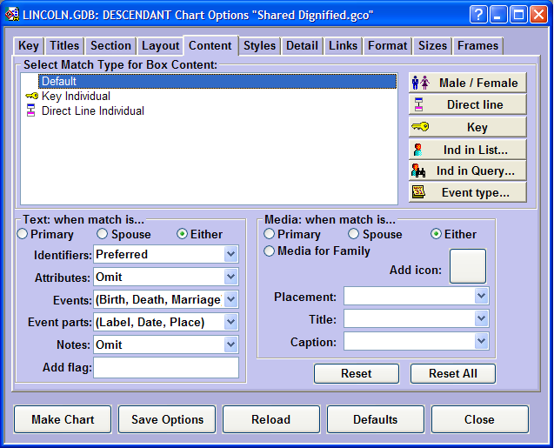The height and width of the screenshot is (448, 554).
Task: Open the Layout tab
Action: [161, 46]
